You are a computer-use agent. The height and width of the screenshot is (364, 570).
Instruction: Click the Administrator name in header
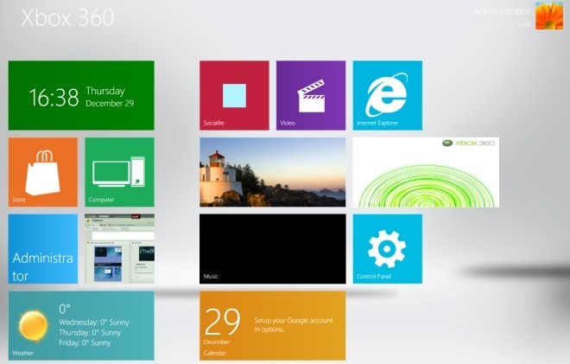(502, 11)
